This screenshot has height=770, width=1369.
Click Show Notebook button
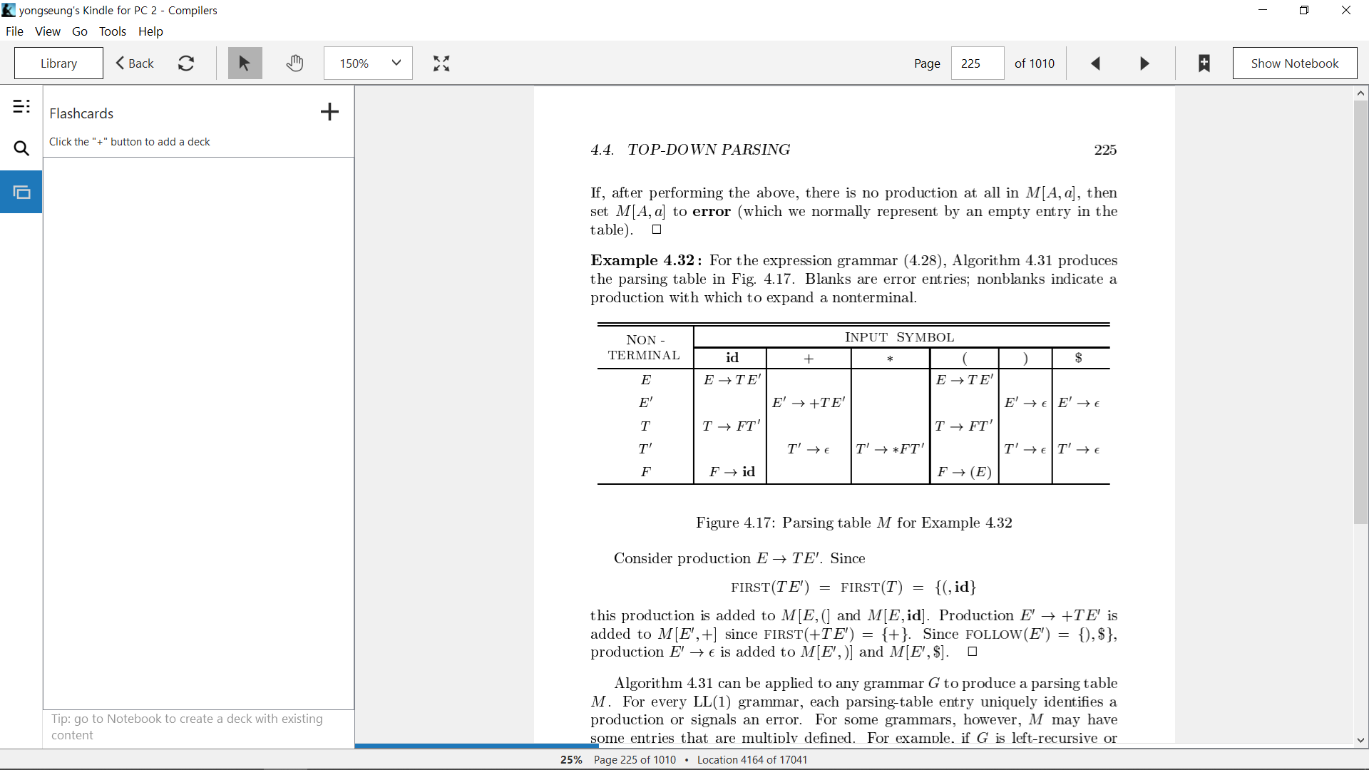(1295, 63)
